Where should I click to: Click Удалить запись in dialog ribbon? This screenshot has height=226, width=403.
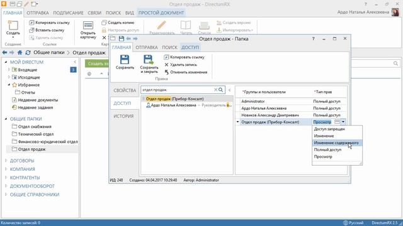(181, 65)
